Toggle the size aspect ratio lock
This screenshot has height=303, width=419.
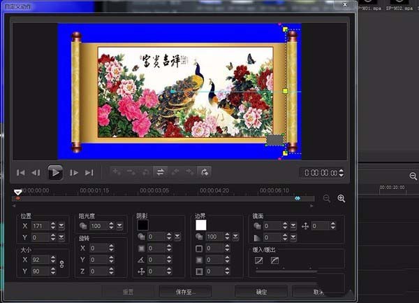pos(61,265)
